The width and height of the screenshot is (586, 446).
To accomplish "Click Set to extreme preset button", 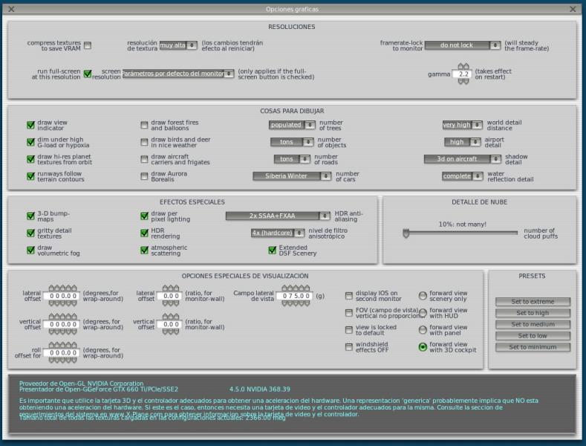I will click(533, 302).
